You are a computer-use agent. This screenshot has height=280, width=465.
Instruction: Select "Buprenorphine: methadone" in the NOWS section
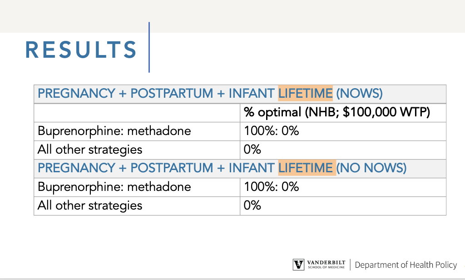click(114, 131)
